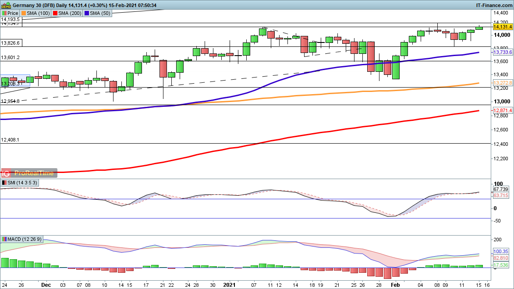
Task: Click the Price legend candle icon
Action: tap(4, 13)
